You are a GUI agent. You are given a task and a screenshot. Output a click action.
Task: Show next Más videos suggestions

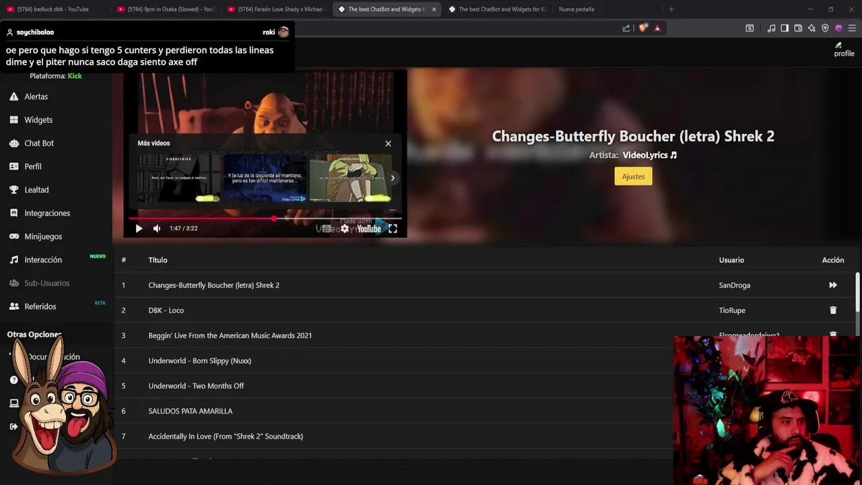coord(393,179)
